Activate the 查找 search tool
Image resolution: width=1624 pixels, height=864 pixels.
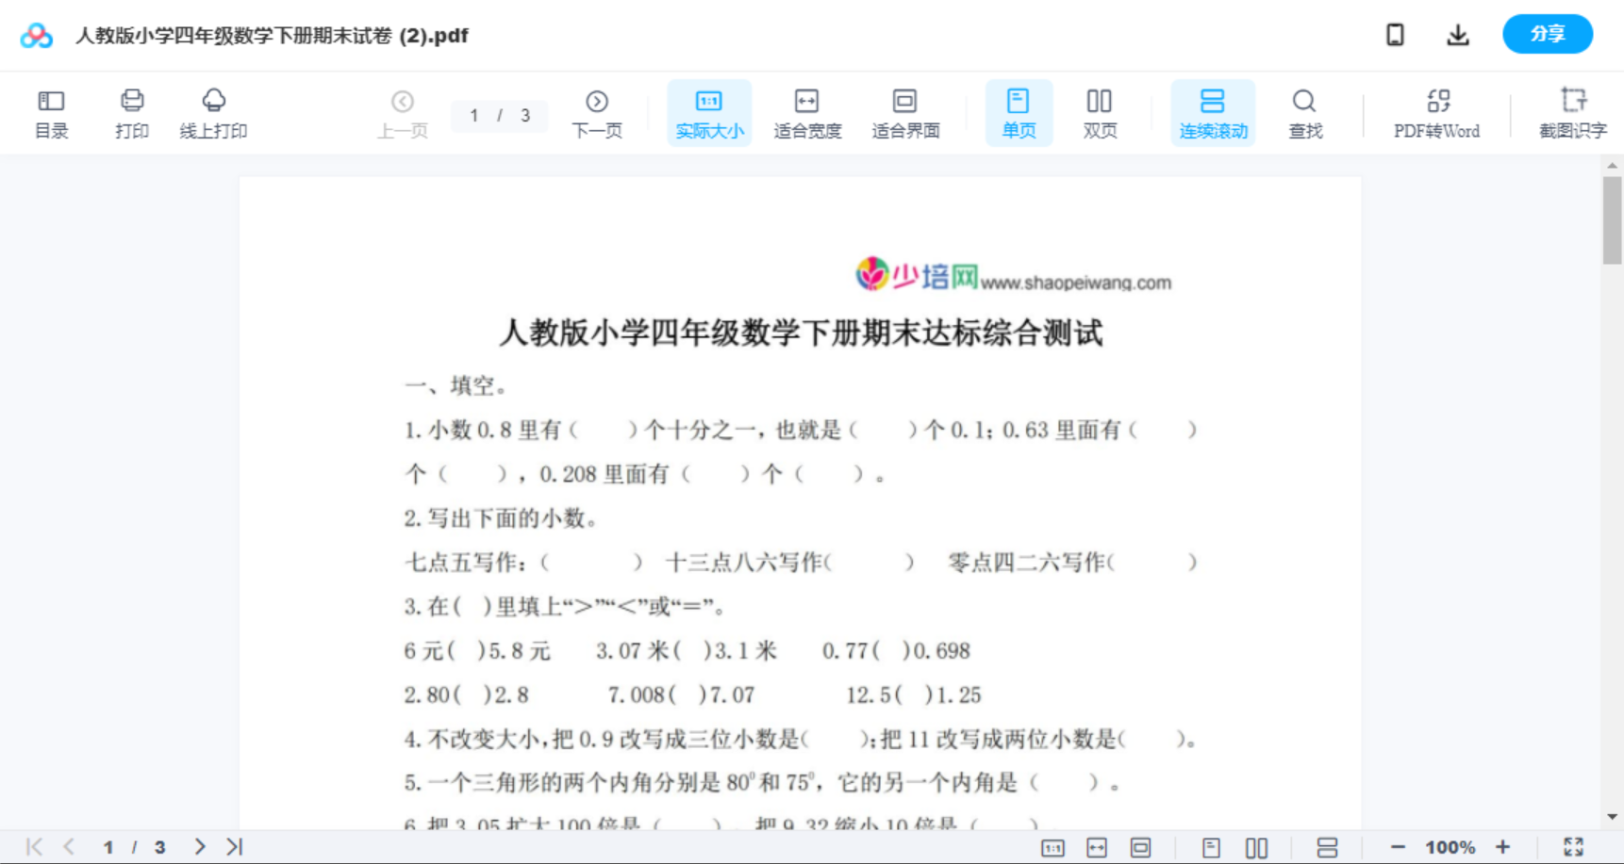(1304, 112)
